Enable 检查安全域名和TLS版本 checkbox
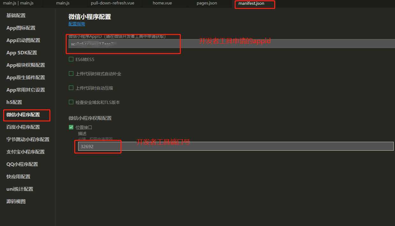Viewport: 395px width, 226px height. coord(71,102)
